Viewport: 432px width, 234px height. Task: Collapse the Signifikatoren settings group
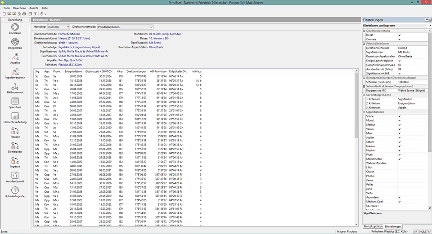click(364, 112)
